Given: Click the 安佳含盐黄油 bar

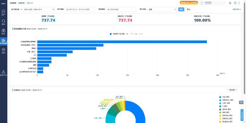Looking at the screenshot, I should coord(70,45).
